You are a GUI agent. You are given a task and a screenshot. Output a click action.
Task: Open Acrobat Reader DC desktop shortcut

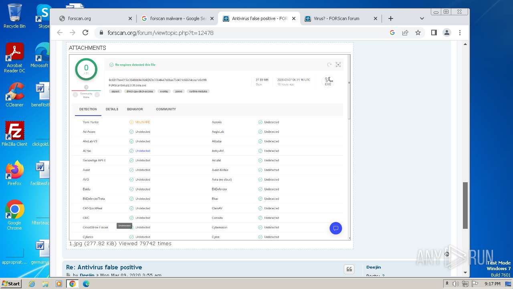coord(14,57)
